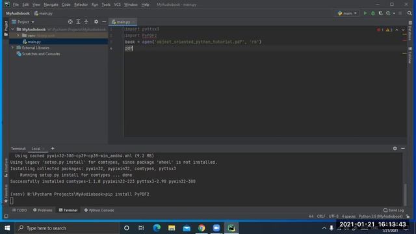Hide the Project tool window
Screen dimensions: 416x234
[104, 21]
